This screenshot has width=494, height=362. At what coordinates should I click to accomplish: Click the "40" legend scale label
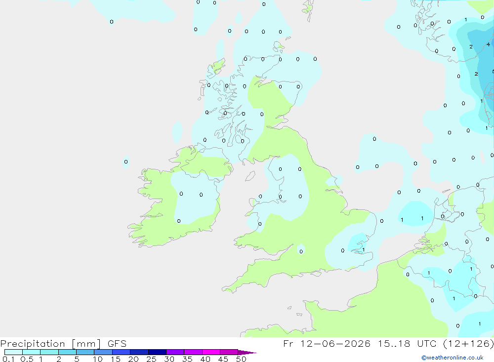point(206,359)
